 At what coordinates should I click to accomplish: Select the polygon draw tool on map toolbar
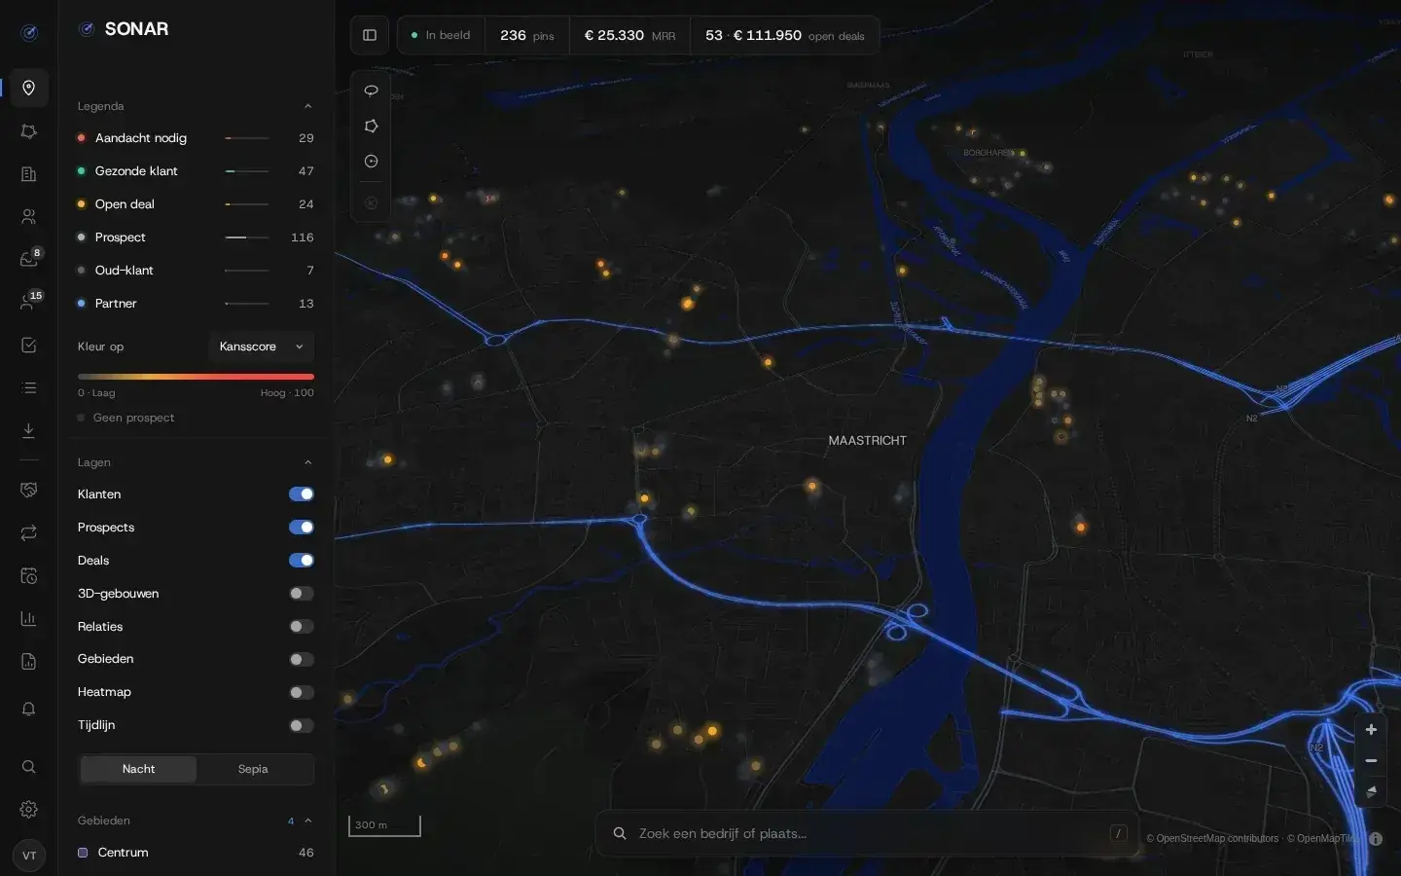[x=371, y=127]
